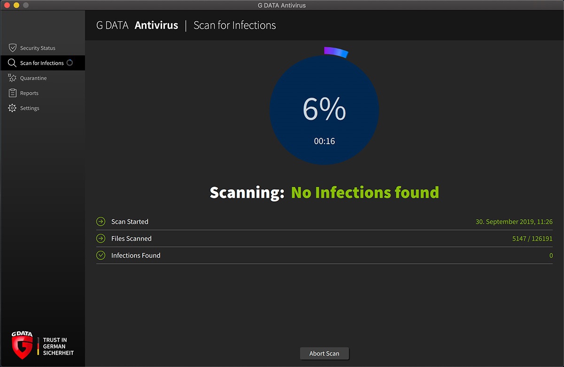This screenshot has width=564, height=367.
Task: Click the G DATA shield logo
Action: point(23,345)
